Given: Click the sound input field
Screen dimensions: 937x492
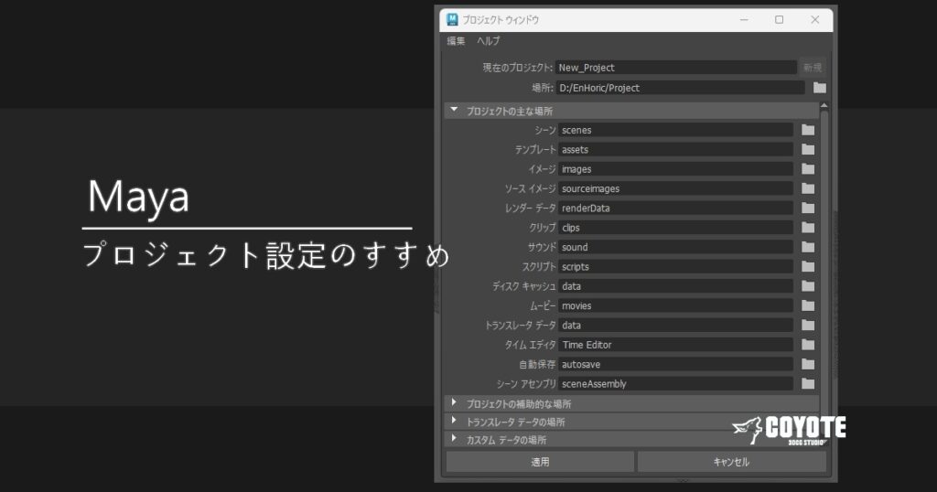Looking at the screenshot, I should pyautogui.click(x=676, y=247).
